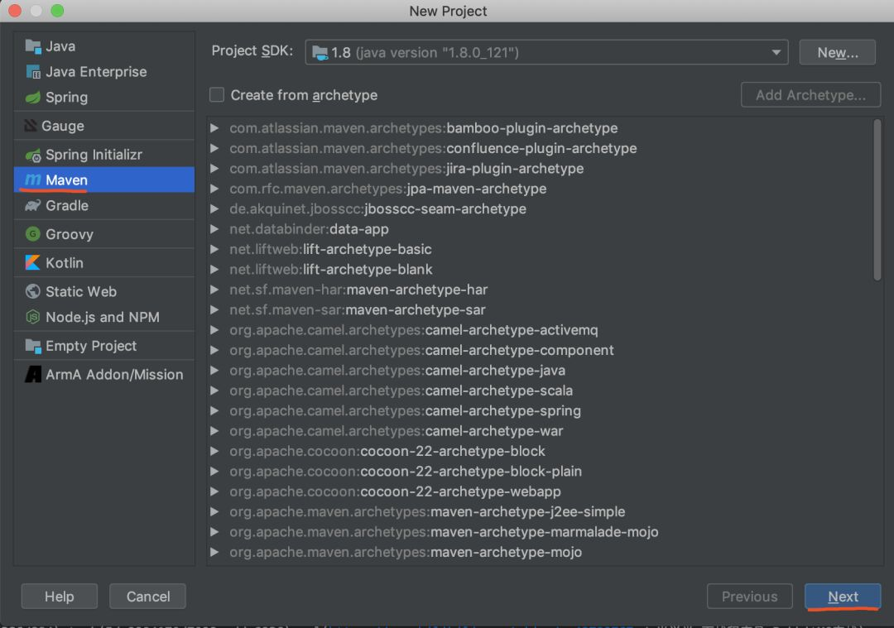Click the Kotlin 'K' icon
This screenshot has width=894, height=628.
(33, 262)
